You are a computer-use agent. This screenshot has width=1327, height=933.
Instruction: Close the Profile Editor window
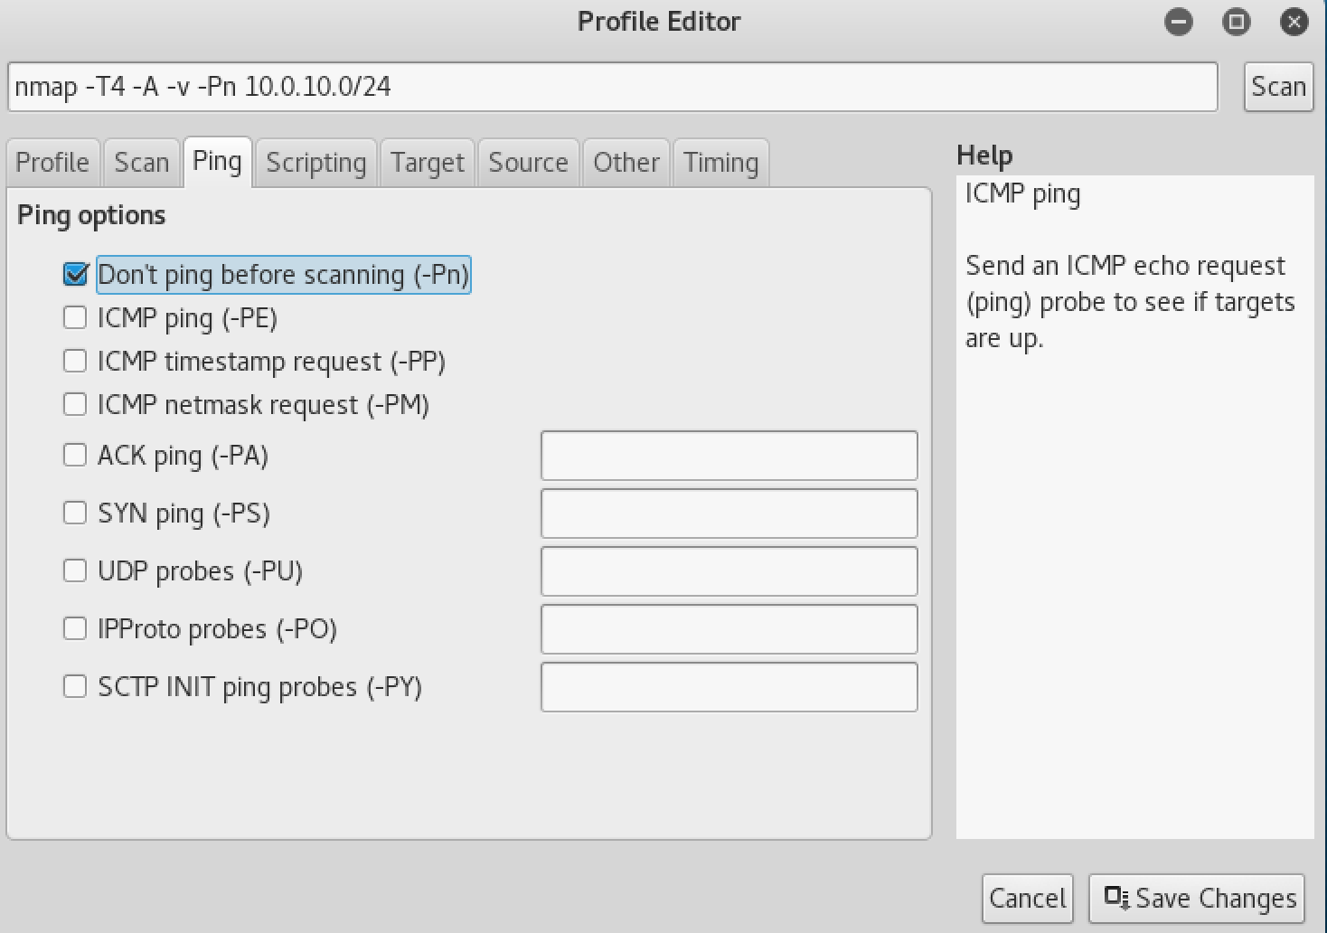point(1294,22)
